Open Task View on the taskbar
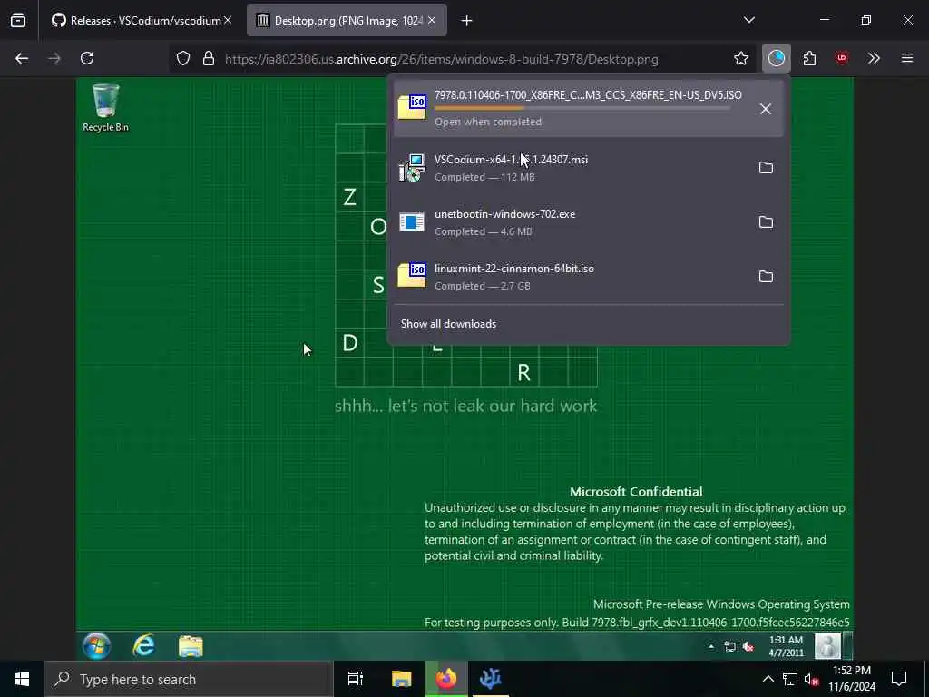The height and width of the screenshot is (697, 929). (x=355, y=679)
